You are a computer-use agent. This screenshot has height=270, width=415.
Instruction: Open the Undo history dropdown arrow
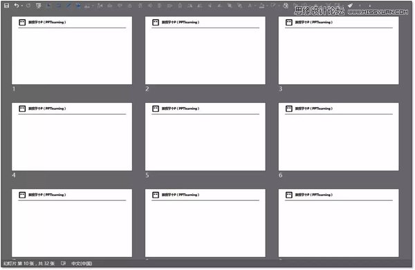click(22, 6)
